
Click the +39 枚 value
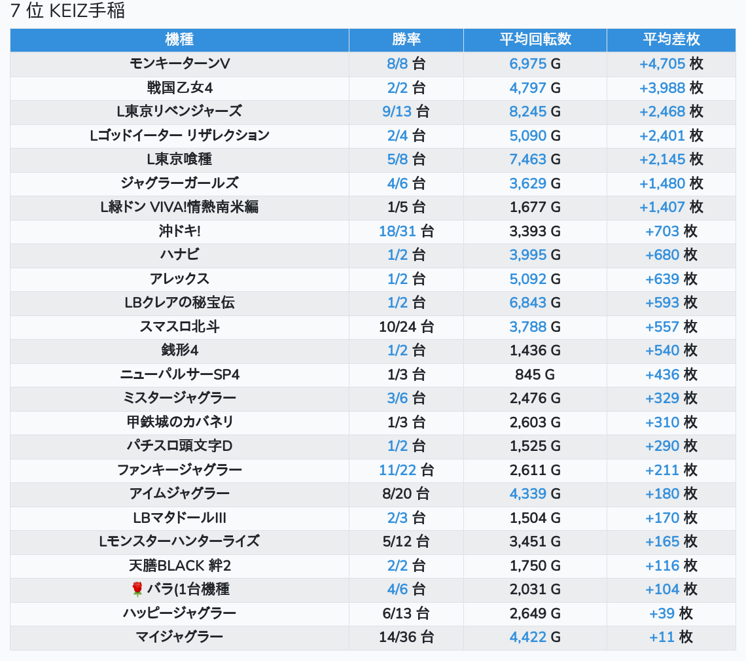tap(671, 613)
